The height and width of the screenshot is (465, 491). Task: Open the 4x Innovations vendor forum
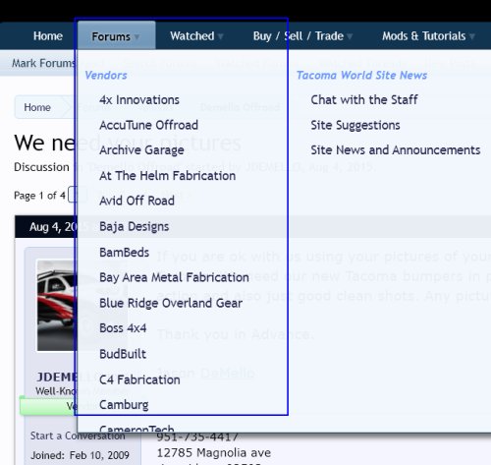pos(139,99)
